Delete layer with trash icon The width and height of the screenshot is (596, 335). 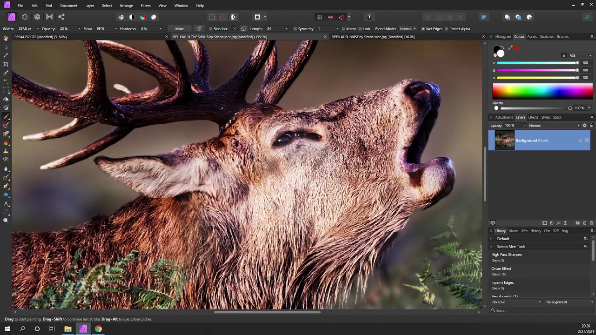pos(591,223)
